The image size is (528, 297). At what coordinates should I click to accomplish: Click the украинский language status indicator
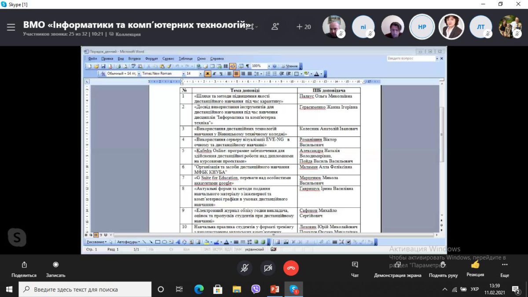pyautogui.click(x=254, y=249)
